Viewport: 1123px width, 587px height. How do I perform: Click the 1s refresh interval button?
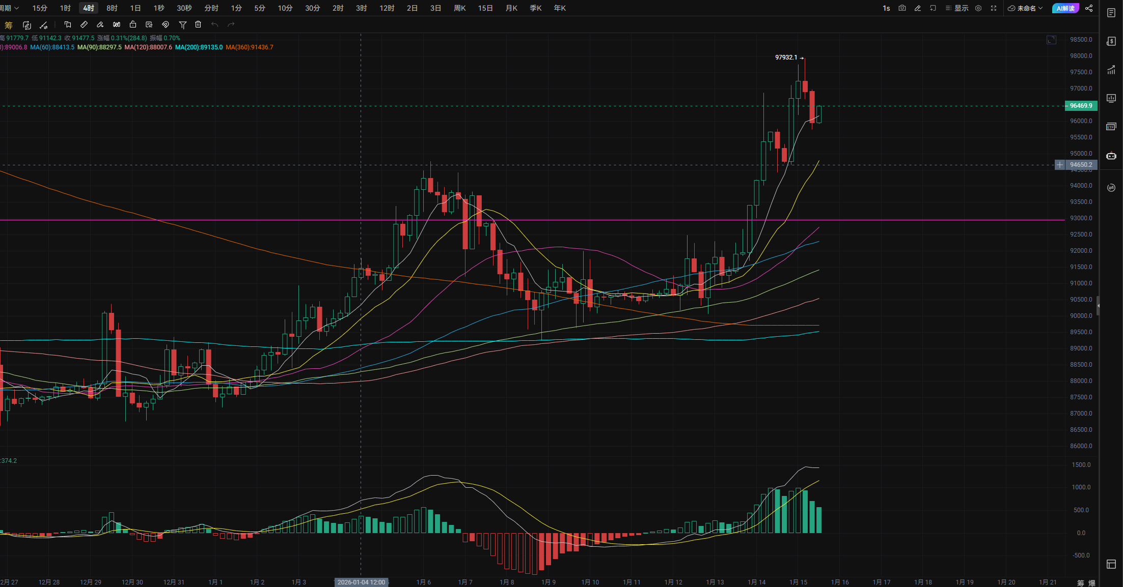886,8
